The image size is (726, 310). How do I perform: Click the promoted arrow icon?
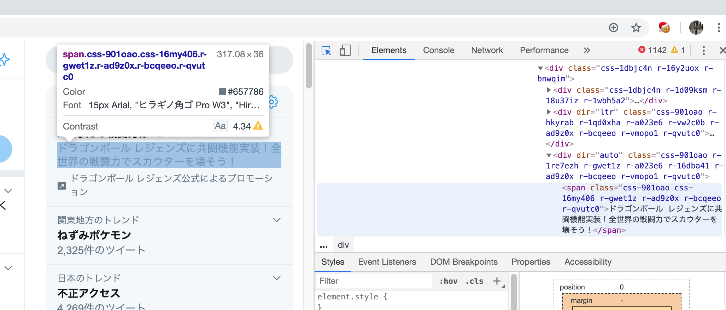(62, 185)
